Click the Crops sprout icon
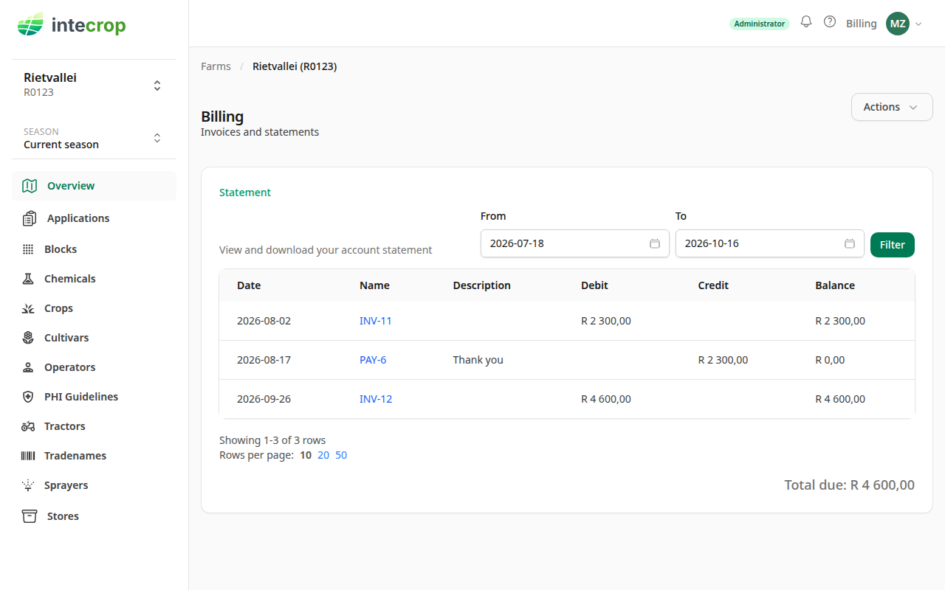 tap(28, 308)
